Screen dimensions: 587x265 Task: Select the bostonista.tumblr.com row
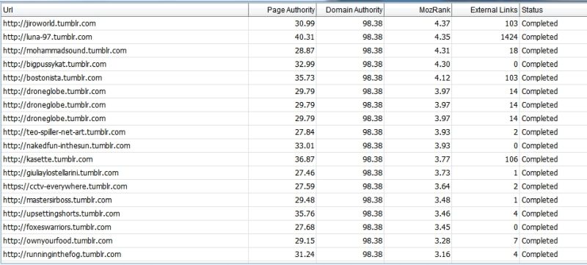point(293,78)
